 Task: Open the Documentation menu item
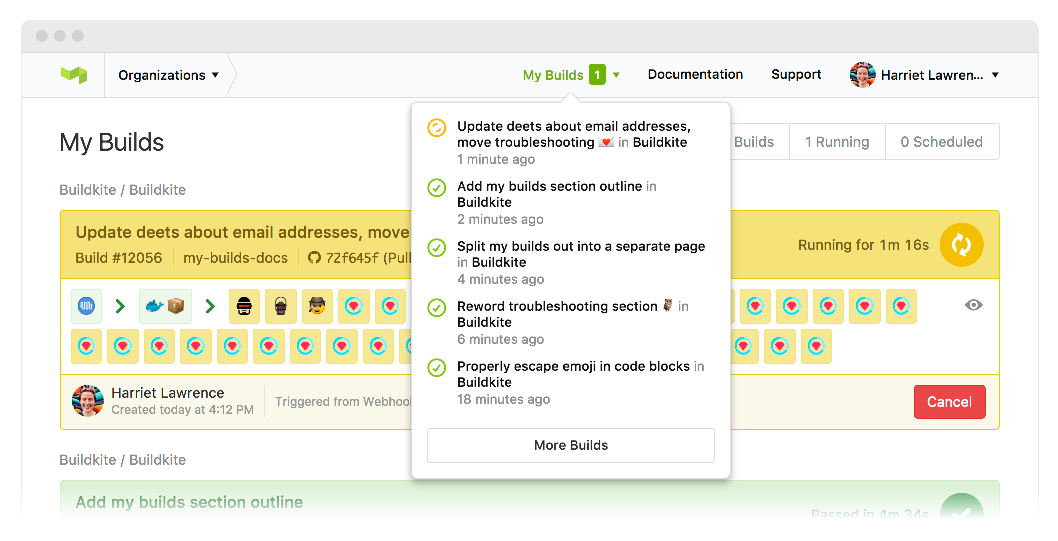[x=695, y=75]
